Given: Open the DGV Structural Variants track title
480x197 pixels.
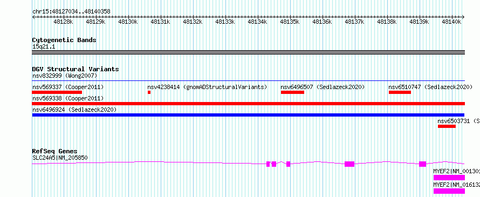Looking at the screenshot, I should pos(76,69).
